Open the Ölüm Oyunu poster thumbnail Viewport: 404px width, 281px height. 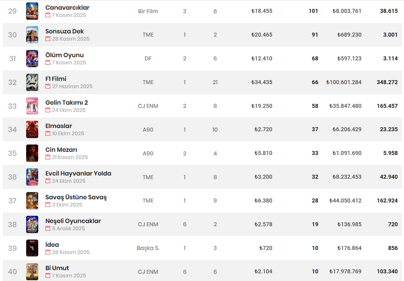[32, 58]
